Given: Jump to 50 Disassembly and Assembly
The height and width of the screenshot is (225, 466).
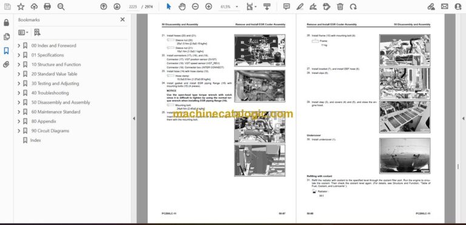Looking at the screenshot, I should pos(61,102).
